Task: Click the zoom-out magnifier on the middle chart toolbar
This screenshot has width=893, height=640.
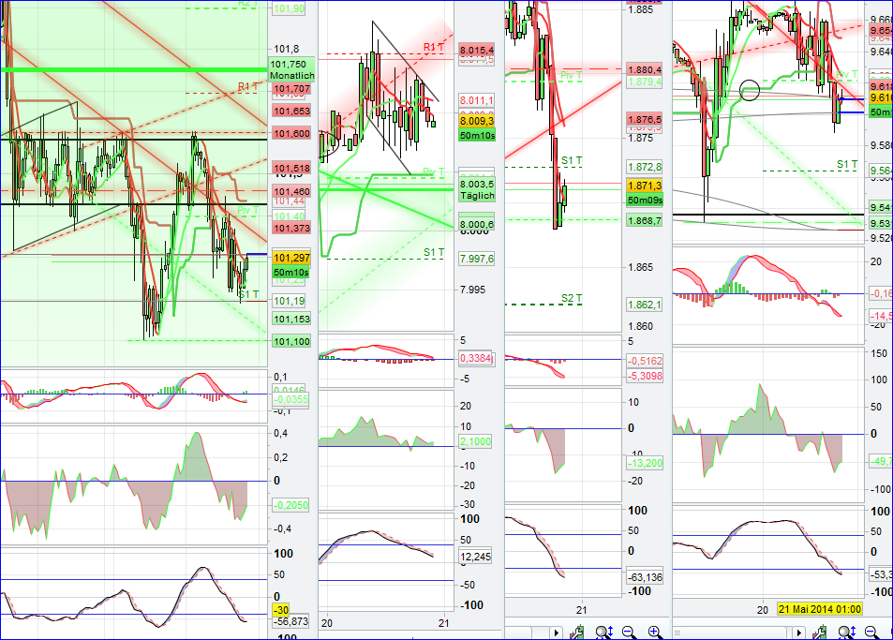Action: tap(630, 632)
